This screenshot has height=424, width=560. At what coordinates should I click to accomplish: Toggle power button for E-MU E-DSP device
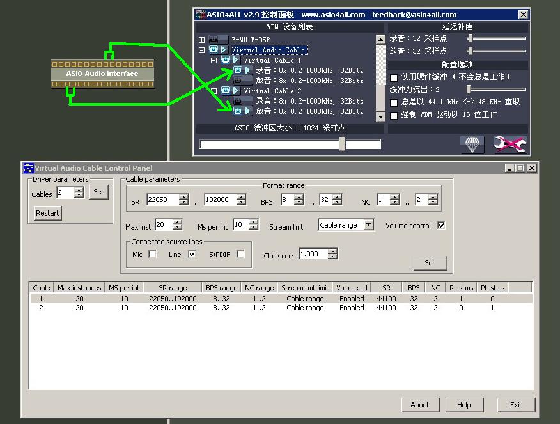point(214,39)
